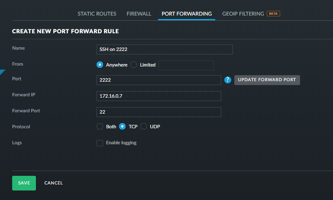Image resolution: width=333 pixels, height=200 pixels.
Task: Select the Anywhere radio button
Action: click(100, 65)
